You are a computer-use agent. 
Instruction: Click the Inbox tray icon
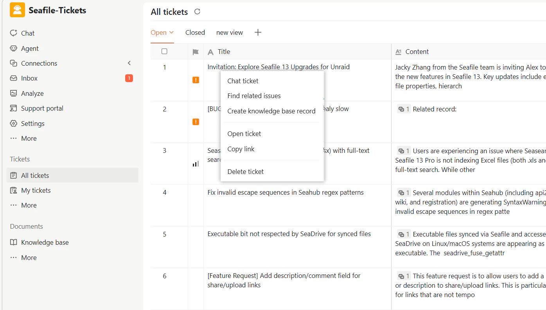coord(14,78)
